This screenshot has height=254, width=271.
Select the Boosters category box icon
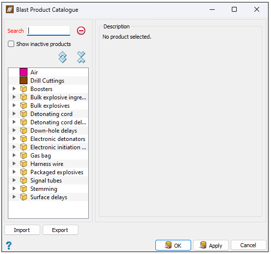24,89
